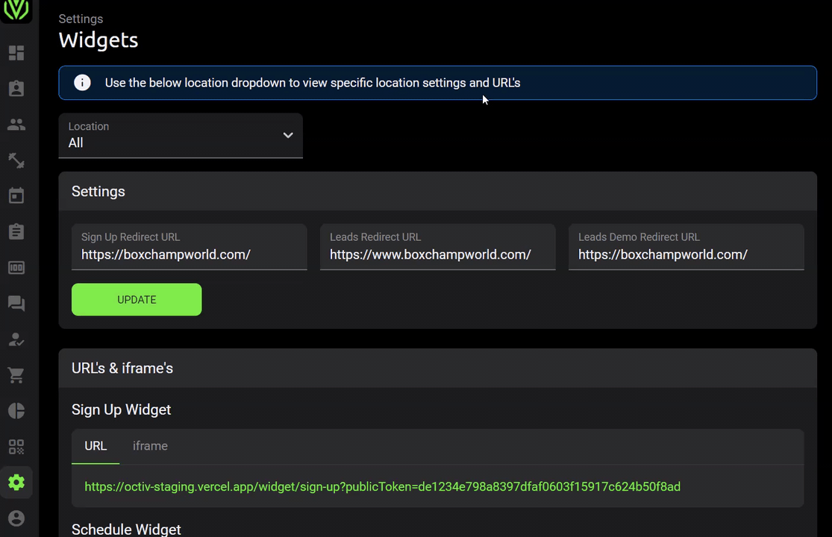Click the Location dropdown chevron arrow
Screen dimensions: 832x537
pos(288,135)
